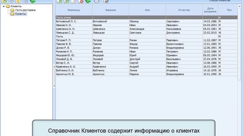Select the Войтенко Л. И. row
243x136 pixels.
tap(147, 71)
